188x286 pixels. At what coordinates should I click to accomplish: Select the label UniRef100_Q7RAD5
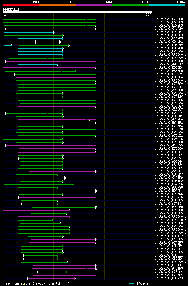click(x=169, y=252)
